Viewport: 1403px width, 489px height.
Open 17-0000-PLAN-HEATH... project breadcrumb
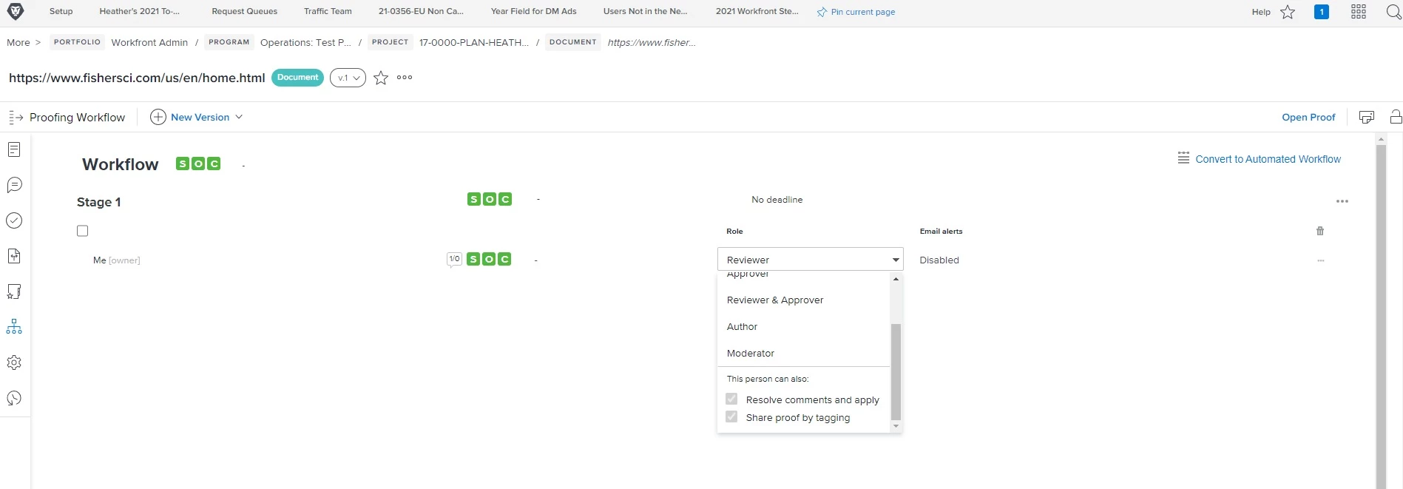(x=474, y=42)
